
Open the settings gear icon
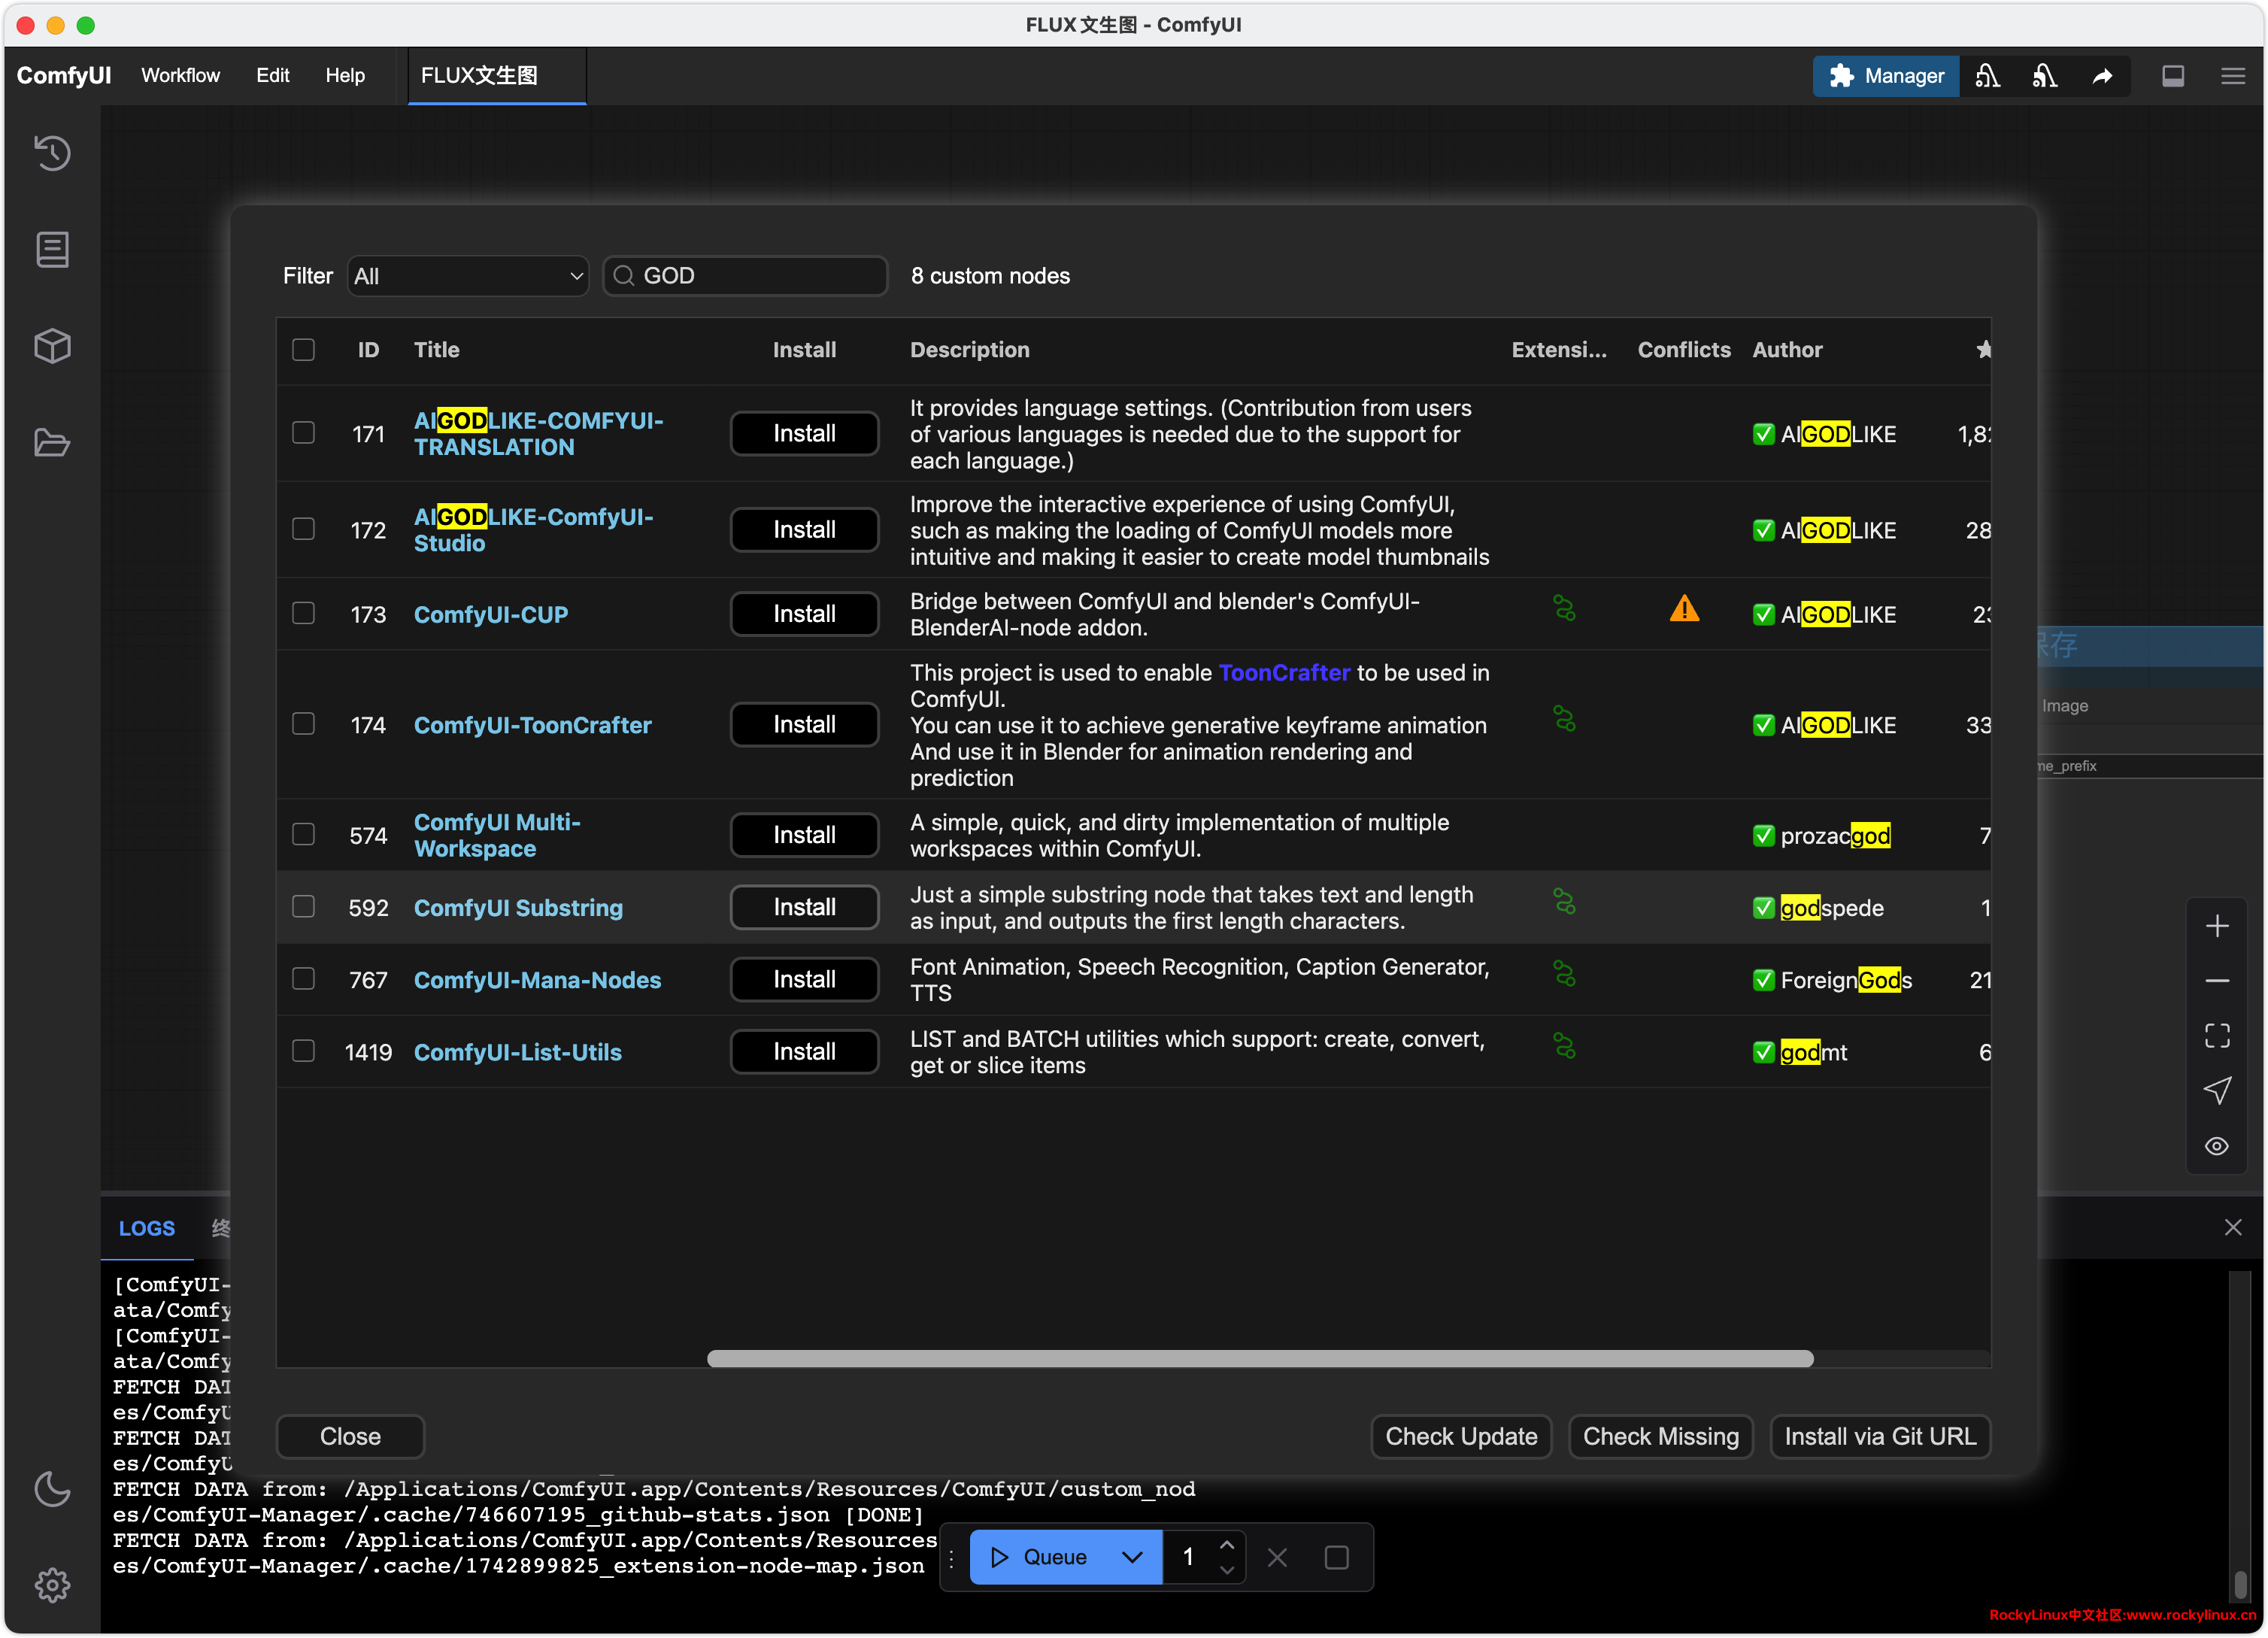tap(52, 1584)
